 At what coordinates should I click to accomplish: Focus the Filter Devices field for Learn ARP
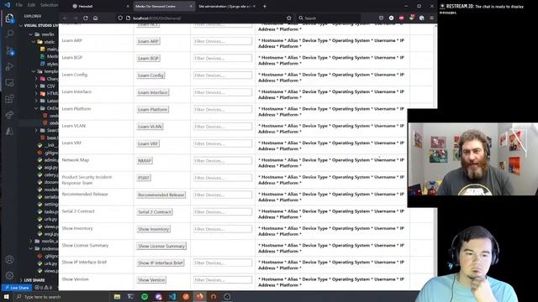tap(222, 41)
